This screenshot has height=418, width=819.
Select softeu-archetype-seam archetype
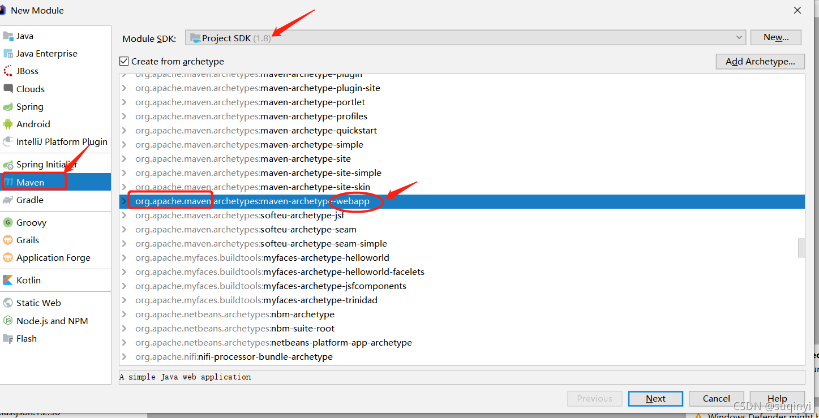coord(462,230)
